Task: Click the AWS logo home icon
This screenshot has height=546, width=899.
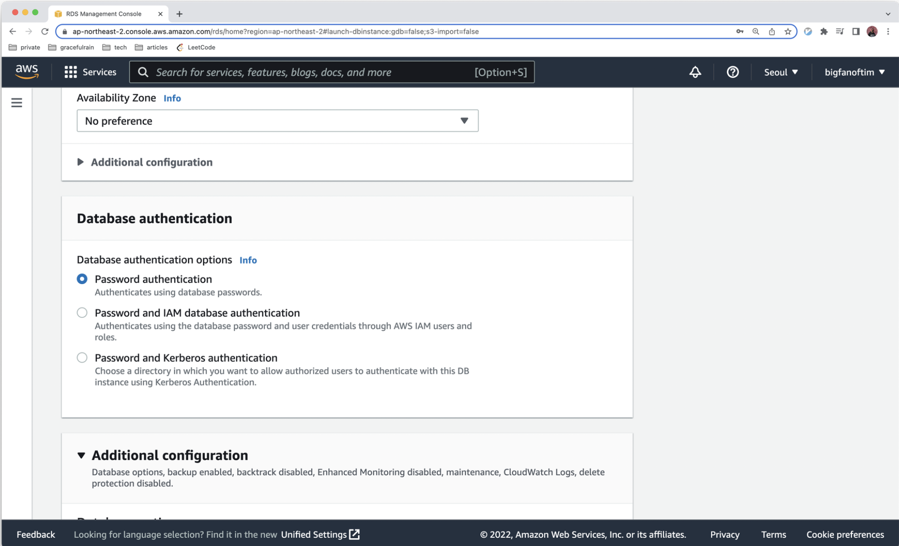Action: click(26, 72)
